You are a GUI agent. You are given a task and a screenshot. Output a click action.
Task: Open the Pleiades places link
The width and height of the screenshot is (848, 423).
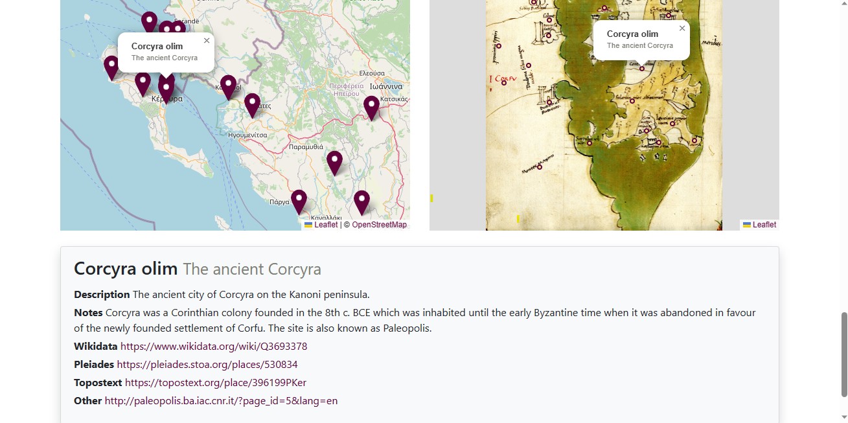(x=207, y=365)
